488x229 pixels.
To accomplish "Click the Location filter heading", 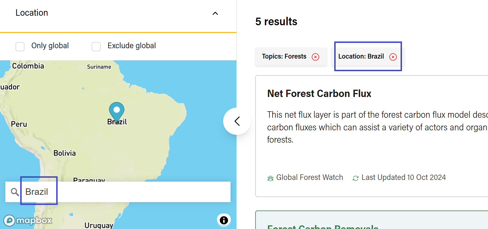I will (32, 13).
